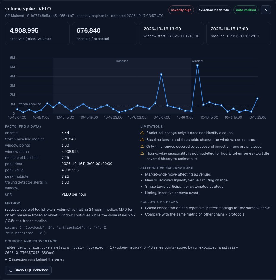Click frozen baseline median value 676,840
The image size is (276, 280).
69,139
